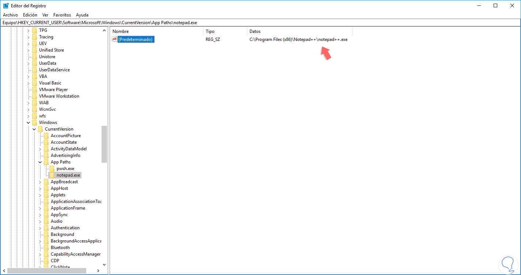This screenshot has width=521, height=275.
Task: Click the pwsh.exe key folder icon
Action: (52, 168)
